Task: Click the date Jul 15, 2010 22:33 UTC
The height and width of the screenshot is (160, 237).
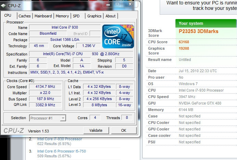Action: 198,71
